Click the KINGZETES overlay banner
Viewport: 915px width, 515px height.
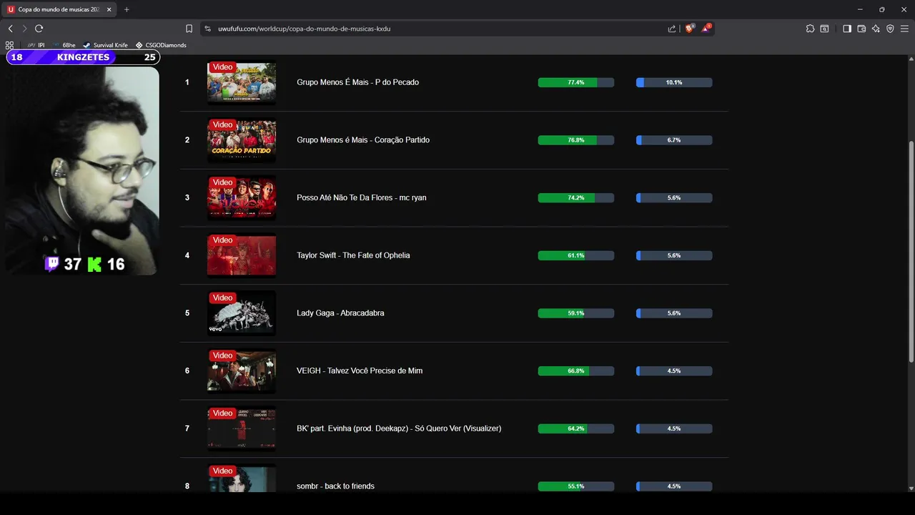tap(83, 57)
